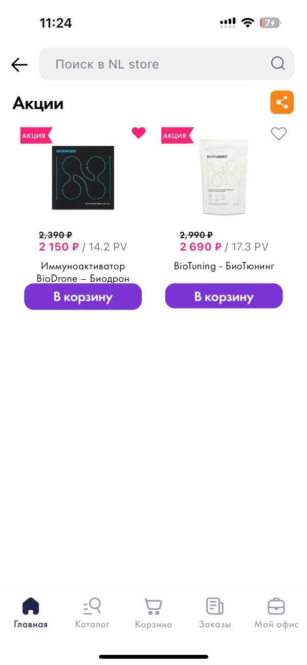Screen dimensions: 307x665
Task: Tap the battery icon in status bar
Action: tap(270, 23)
